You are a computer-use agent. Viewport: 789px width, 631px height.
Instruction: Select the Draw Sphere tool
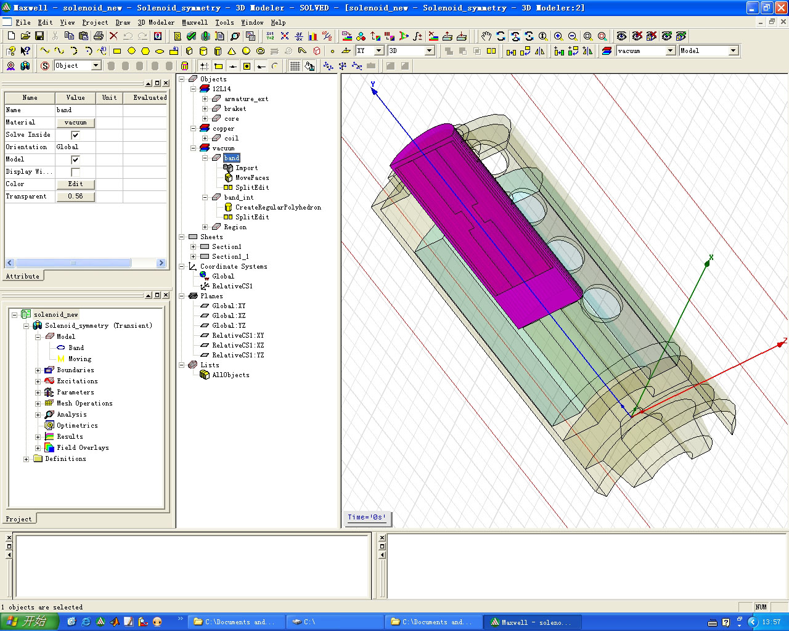[x=246, y=51]
